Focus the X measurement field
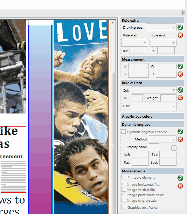 (x=138, y=67)
